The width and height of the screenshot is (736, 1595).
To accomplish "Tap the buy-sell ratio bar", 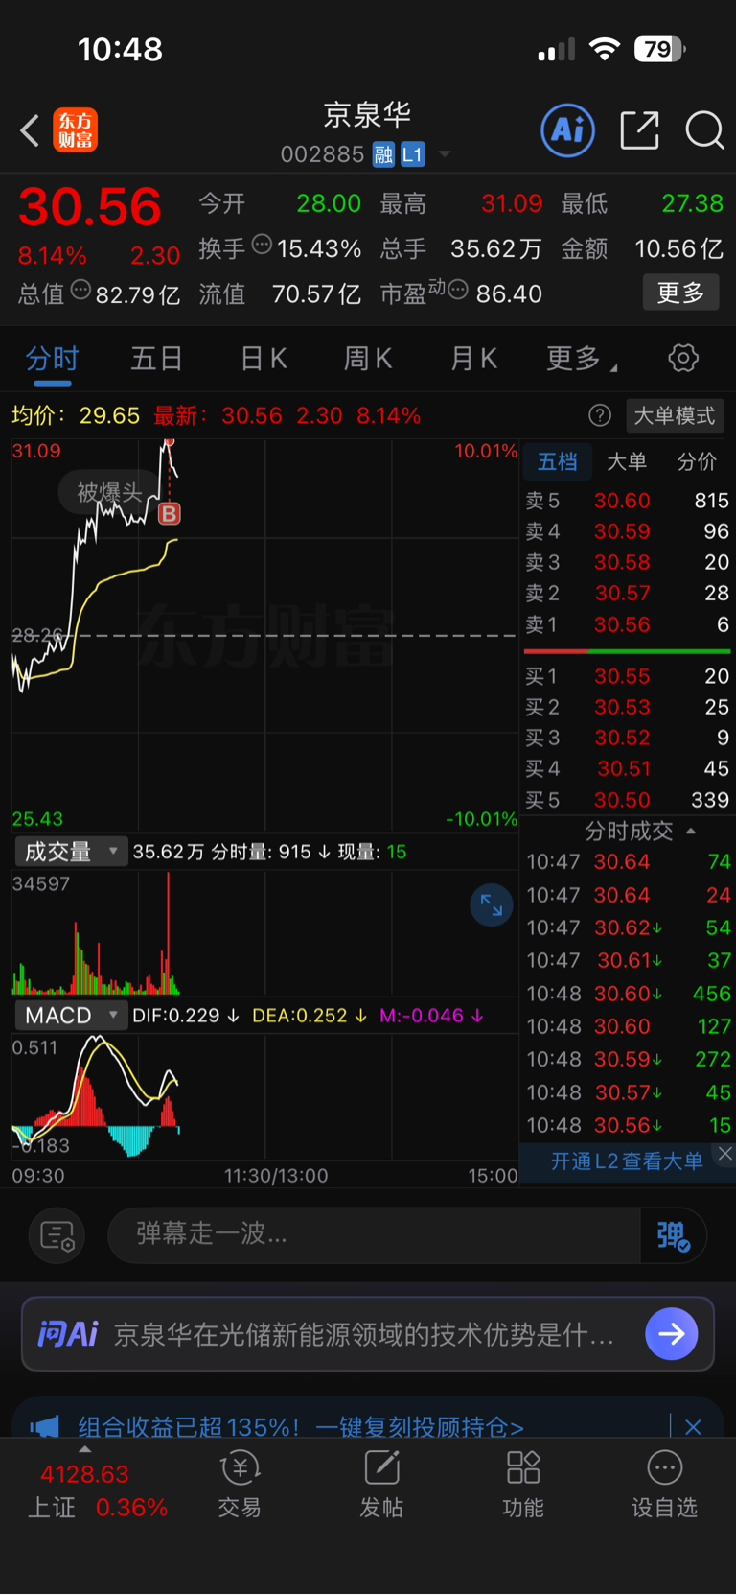I will (x=628, y=651).
